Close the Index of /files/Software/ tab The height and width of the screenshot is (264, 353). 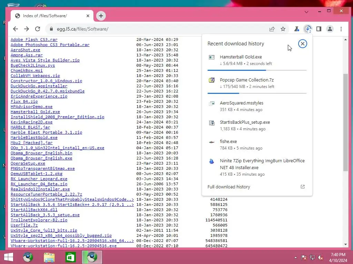tap(88, 16)
